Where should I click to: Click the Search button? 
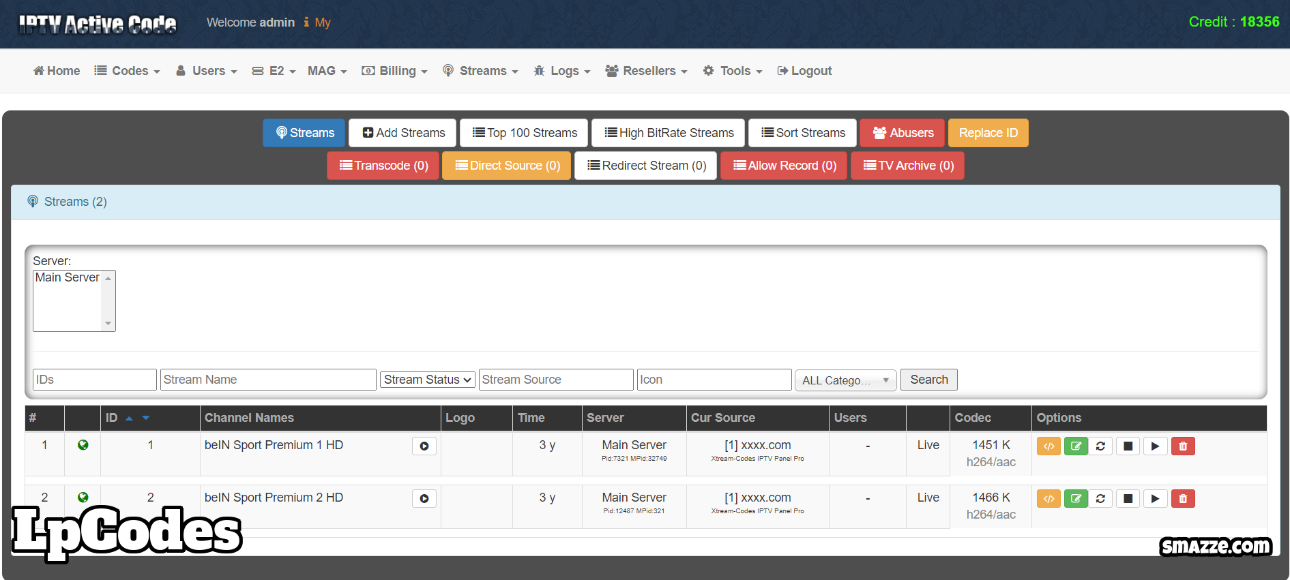point(928,380)
